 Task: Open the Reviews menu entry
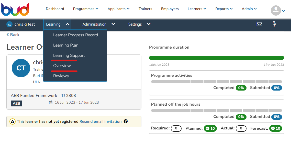pos(61,76)
